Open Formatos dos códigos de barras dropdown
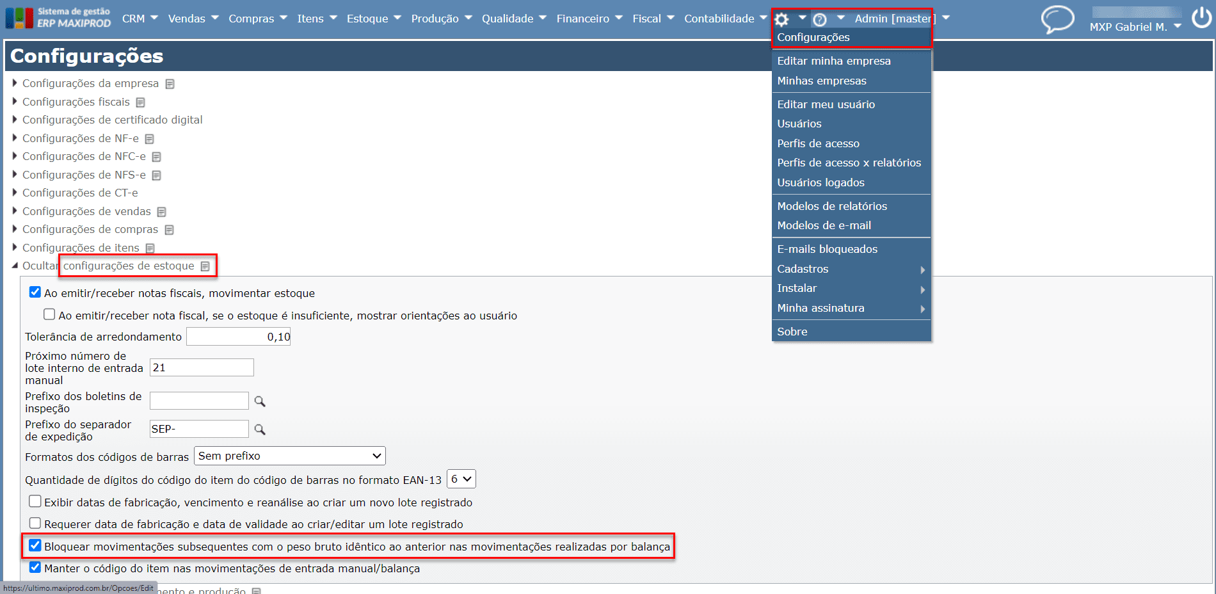Image resolution: width=1216 pixels, height=594 pixels. [x=290, y=456]
